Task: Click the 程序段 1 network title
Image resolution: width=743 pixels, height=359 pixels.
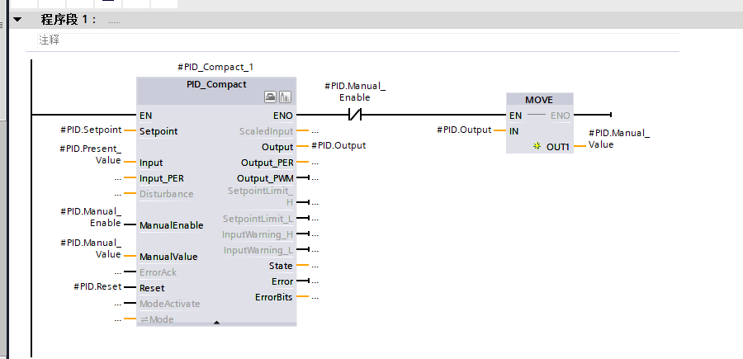Action: (x=69, y=20)
